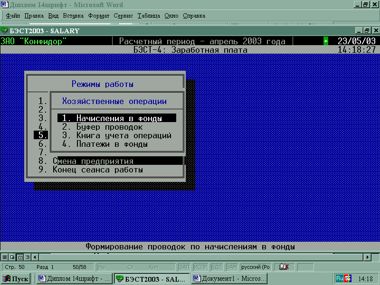Switch to Print layout view button

click(x=20, y=257)
